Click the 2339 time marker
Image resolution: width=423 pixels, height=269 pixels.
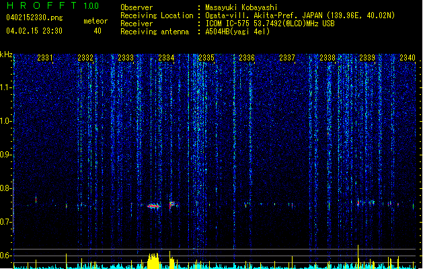point(367,58)
